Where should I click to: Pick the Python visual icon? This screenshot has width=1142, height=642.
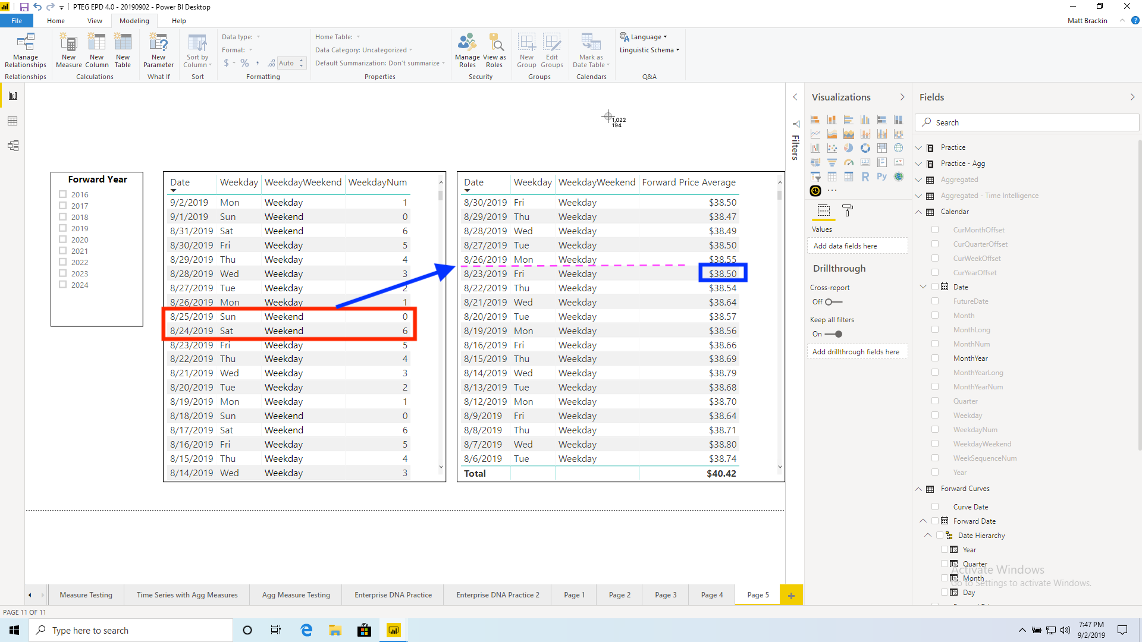click(x=882, y=177)
